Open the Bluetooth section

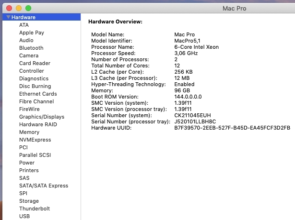point(31,48)
